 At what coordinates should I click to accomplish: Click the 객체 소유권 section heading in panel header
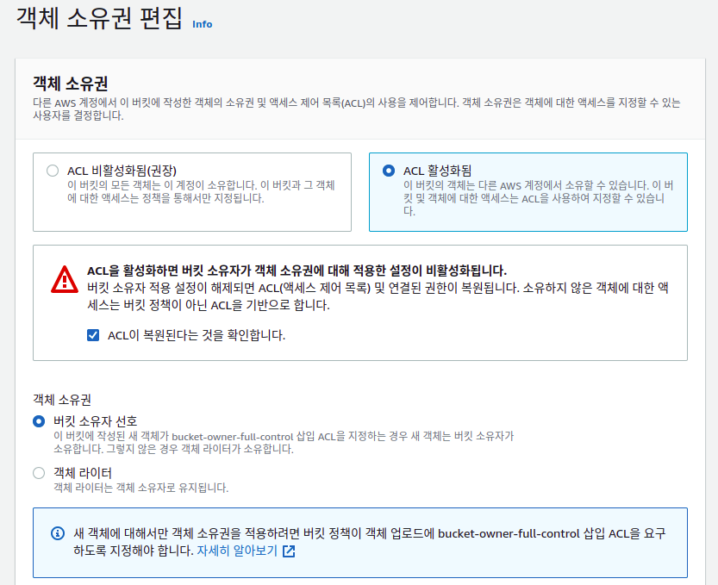click(x=71, y=84)
